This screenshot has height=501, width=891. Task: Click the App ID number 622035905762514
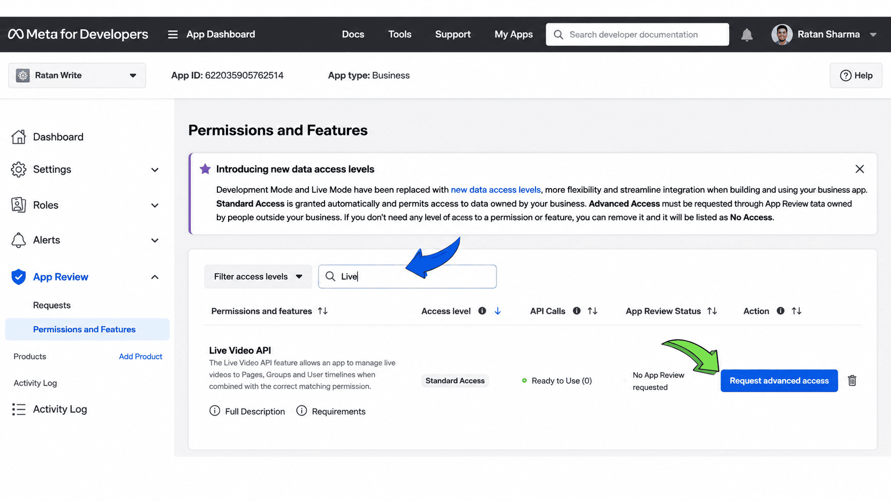[x=244, y=76]
